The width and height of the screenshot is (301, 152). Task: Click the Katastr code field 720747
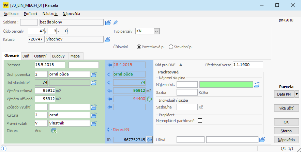click(36, 39)
